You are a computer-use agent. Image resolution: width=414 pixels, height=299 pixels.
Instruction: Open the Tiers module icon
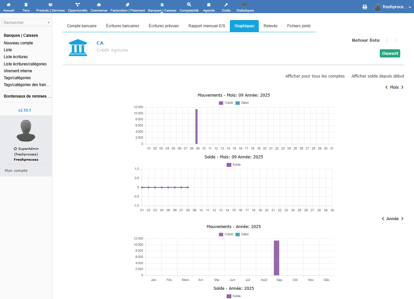[x=26, y=5]
